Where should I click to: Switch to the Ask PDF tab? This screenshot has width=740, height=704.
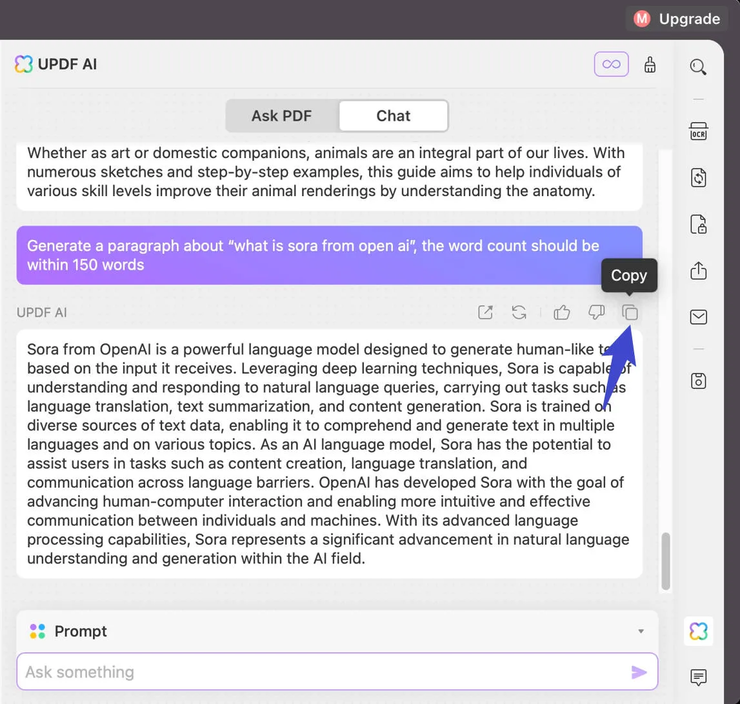282,116
